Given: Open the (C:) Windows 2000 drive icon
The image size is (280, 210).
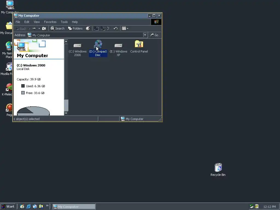Looking at the screenshot, I should (x=77, y=46).
